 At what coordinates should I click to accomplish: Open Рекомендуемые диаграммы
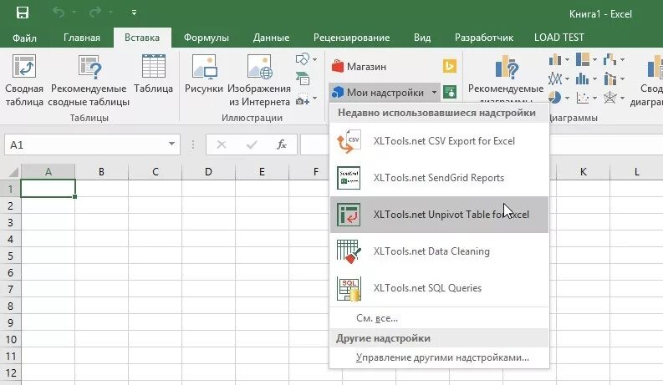[x=506, y=79]
